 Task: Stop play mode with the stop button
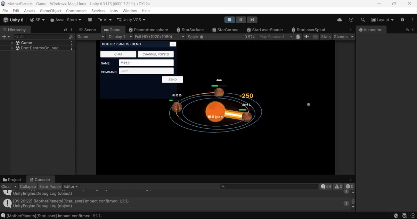click(x=229, y=20)
